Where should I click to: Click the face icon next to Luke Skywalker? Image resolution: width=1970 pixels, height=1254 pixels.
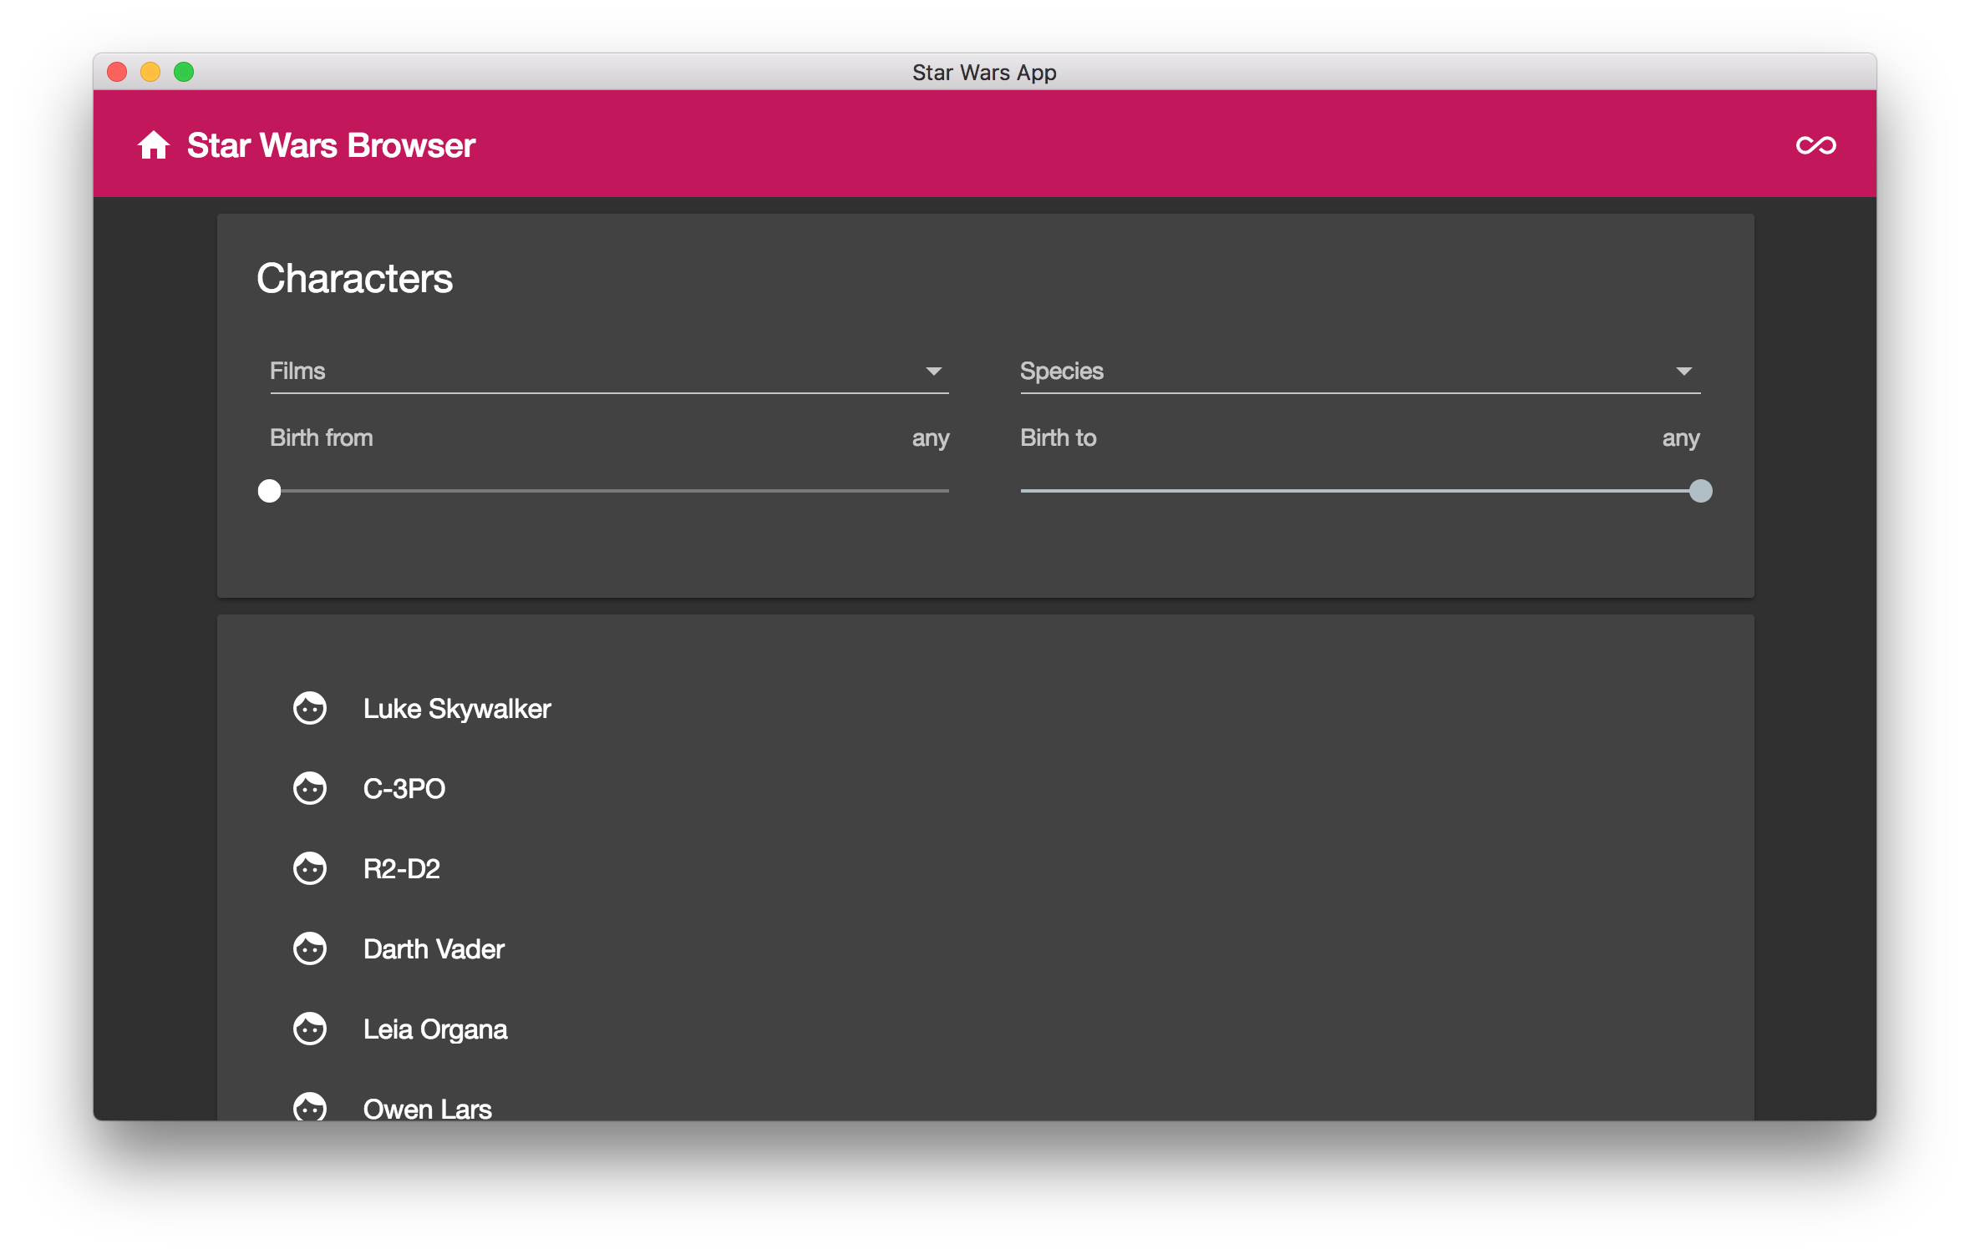[x=310, y=708]
